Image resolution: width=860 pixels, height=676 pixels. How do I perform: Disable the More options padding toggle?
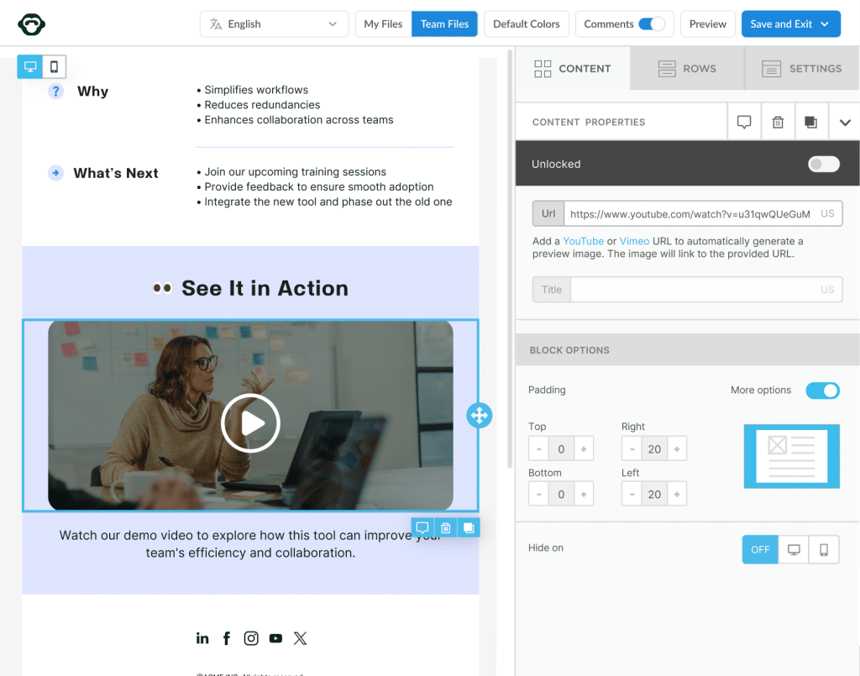tap(822, 390)
